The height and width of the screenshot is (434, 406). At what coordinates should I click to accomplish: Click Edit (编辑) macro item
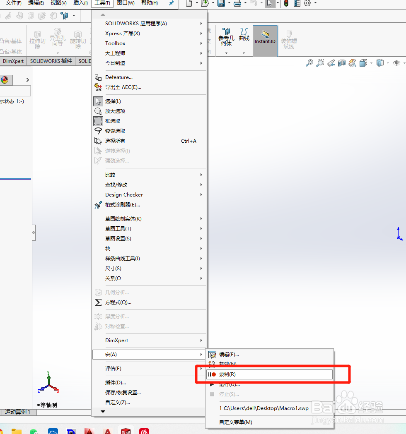click(269, 355)
